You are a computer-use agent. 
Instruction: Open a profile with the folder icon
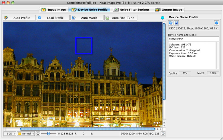click(x=171, y=23)
